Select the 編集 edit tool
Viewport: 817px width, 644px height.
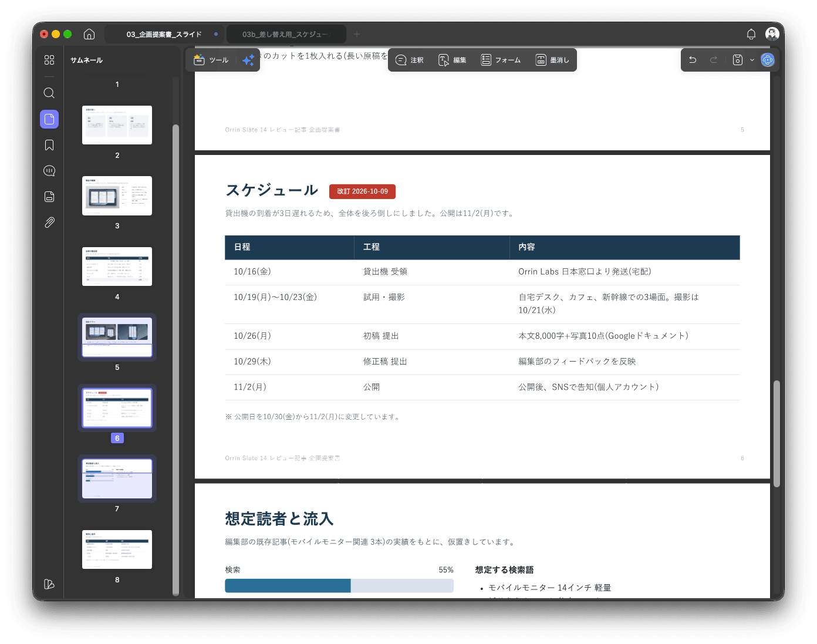pos(453,60)
